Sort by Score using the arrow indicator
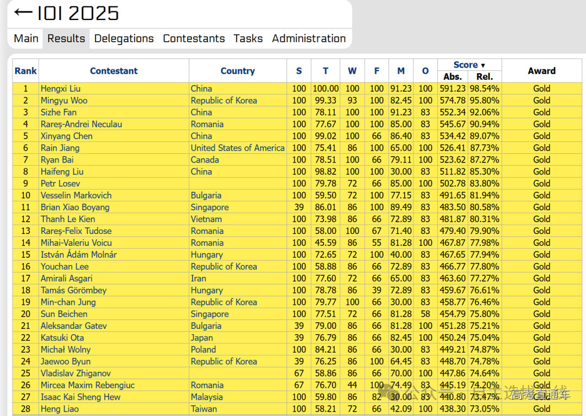 482,66
